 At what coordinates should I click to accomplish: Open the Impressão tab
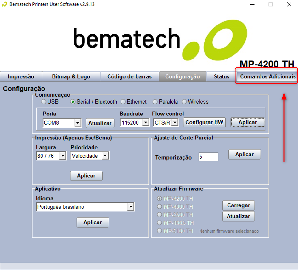(x=21, y=76)
